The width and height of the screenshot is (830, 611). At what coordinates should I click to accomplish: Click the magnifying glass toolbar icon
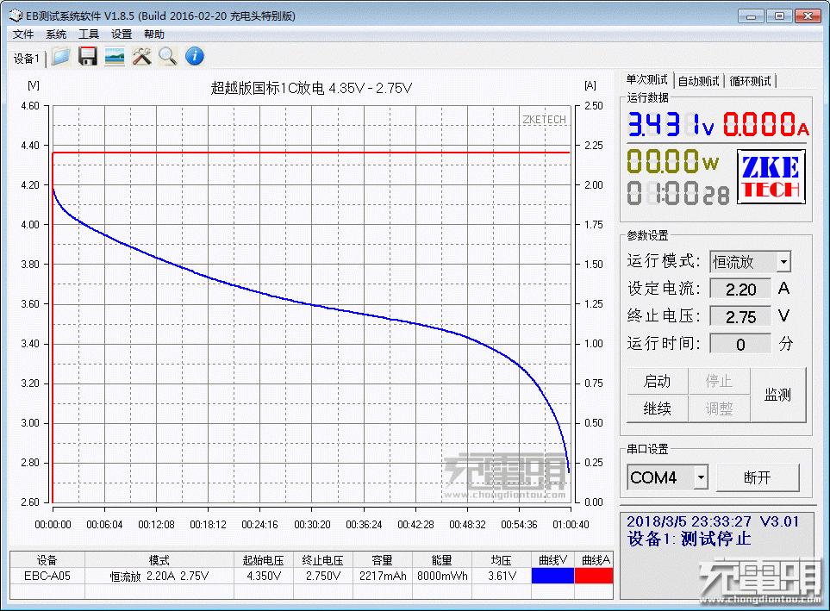click(x=167, y=57)
